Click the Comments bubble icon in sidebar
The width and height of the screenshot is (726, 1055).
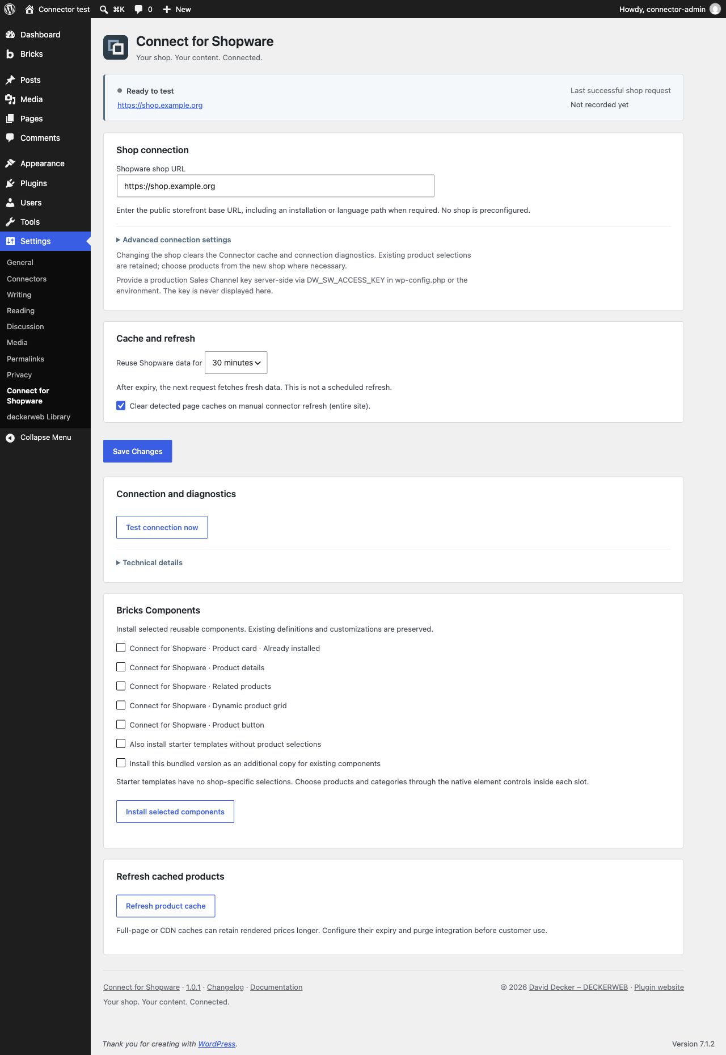pos(10,138)
